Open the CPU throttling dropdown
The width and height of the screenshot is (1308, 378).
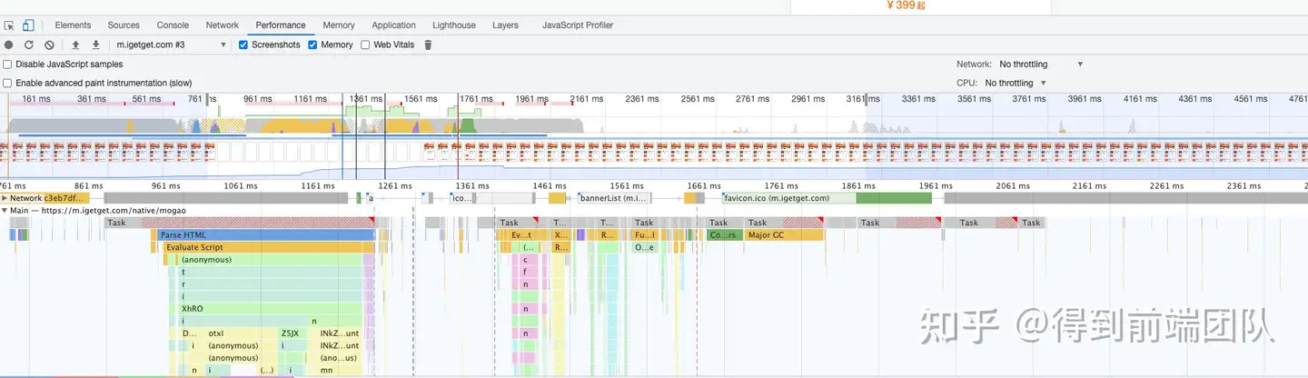pyautogui.click(x=1015, y=83)
